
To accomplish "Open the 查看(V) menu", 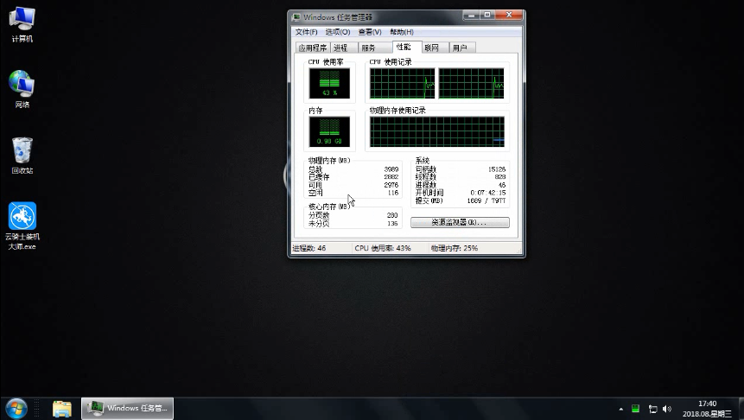I will [370, 32].
